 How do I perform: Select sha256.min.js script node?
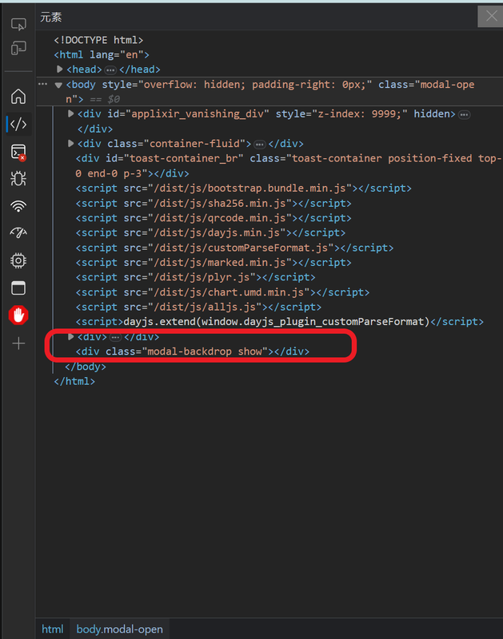(214, 204)
